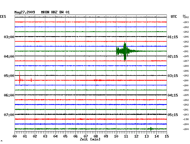Click the 05:15 UTC time label

click(173, 115)
